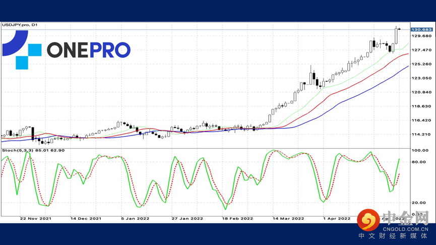Click the 120.840 price axis label
This screenshot has height=245, width=436.
click(421, 92)
